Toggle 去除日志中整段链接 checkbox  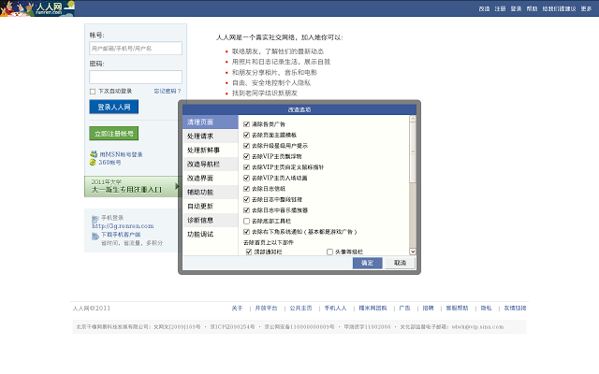pos(246,199)
